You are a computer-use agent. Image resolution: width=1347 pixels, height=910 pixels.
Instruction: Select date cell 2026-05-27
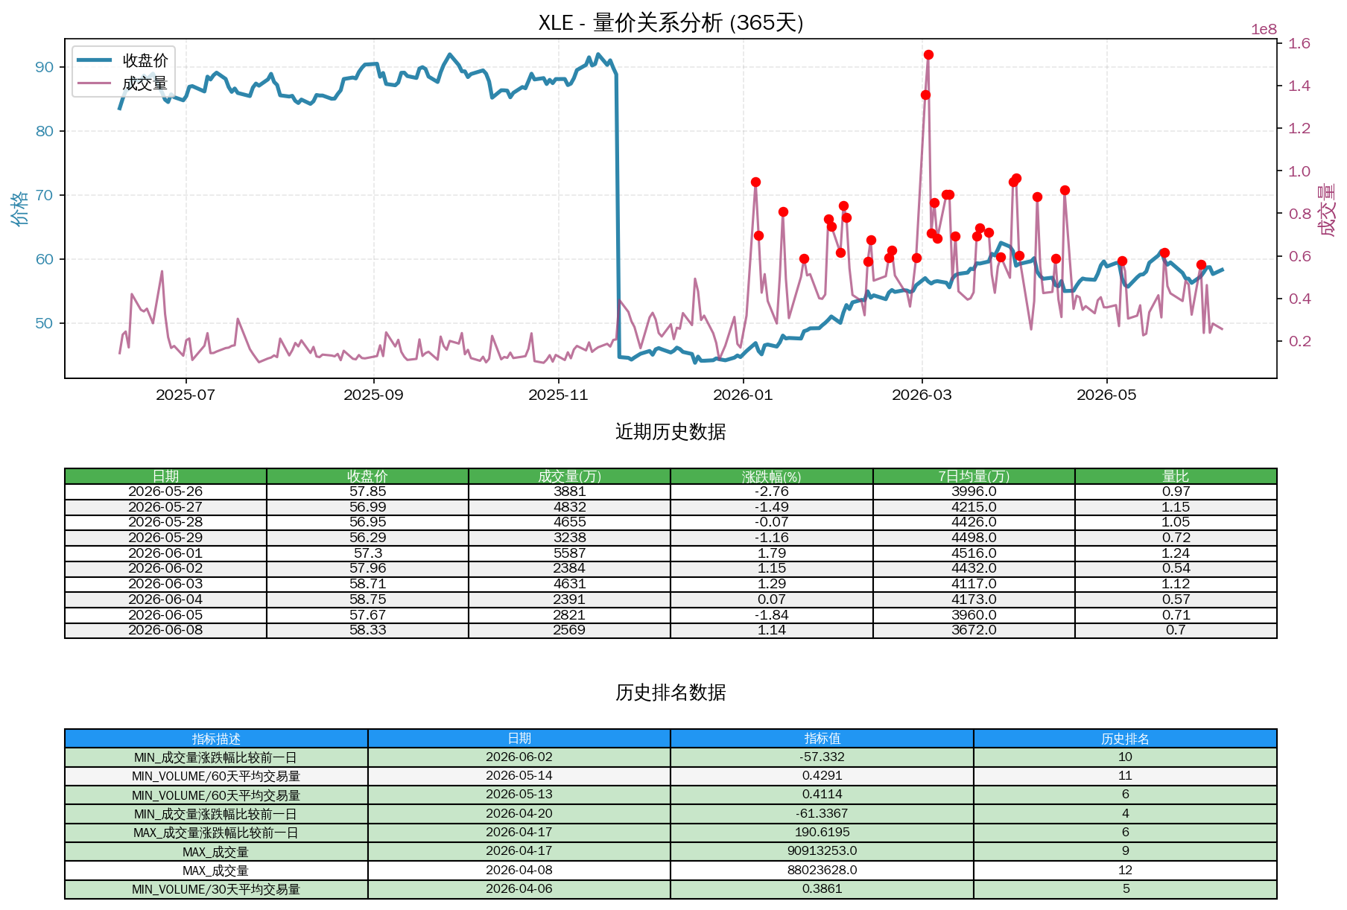click(x=165, y=507)
